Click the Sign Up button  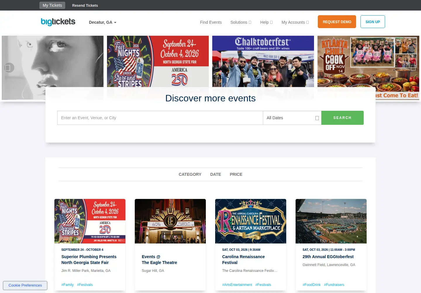click(373, 22)
